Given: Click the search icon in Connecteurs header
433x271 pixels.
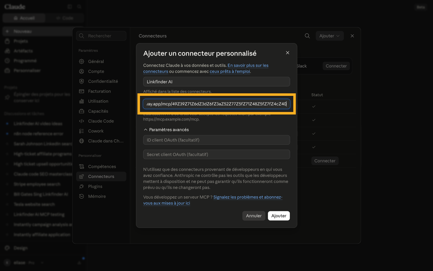Looking at the screenshot, I should pyautogui.click(x=307, y=36).
